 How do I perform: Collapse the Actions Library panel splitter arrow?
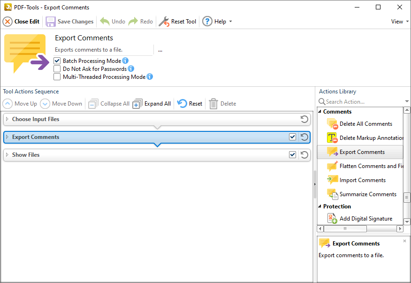click(x=315, y=184)
